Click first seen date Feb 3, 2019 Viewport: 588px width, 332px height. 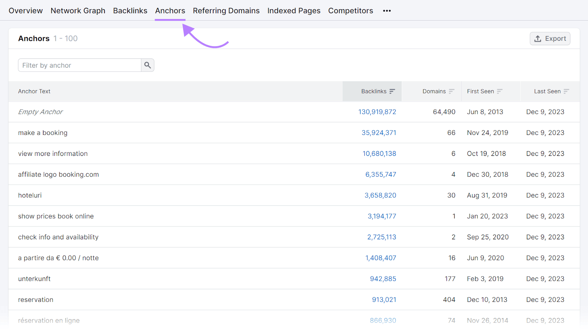click(485, 279)
